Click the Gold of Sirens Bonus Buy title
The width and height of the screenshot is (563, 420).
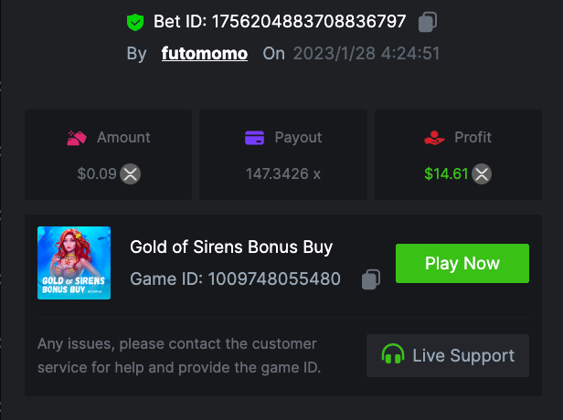(x=231, y=247)
